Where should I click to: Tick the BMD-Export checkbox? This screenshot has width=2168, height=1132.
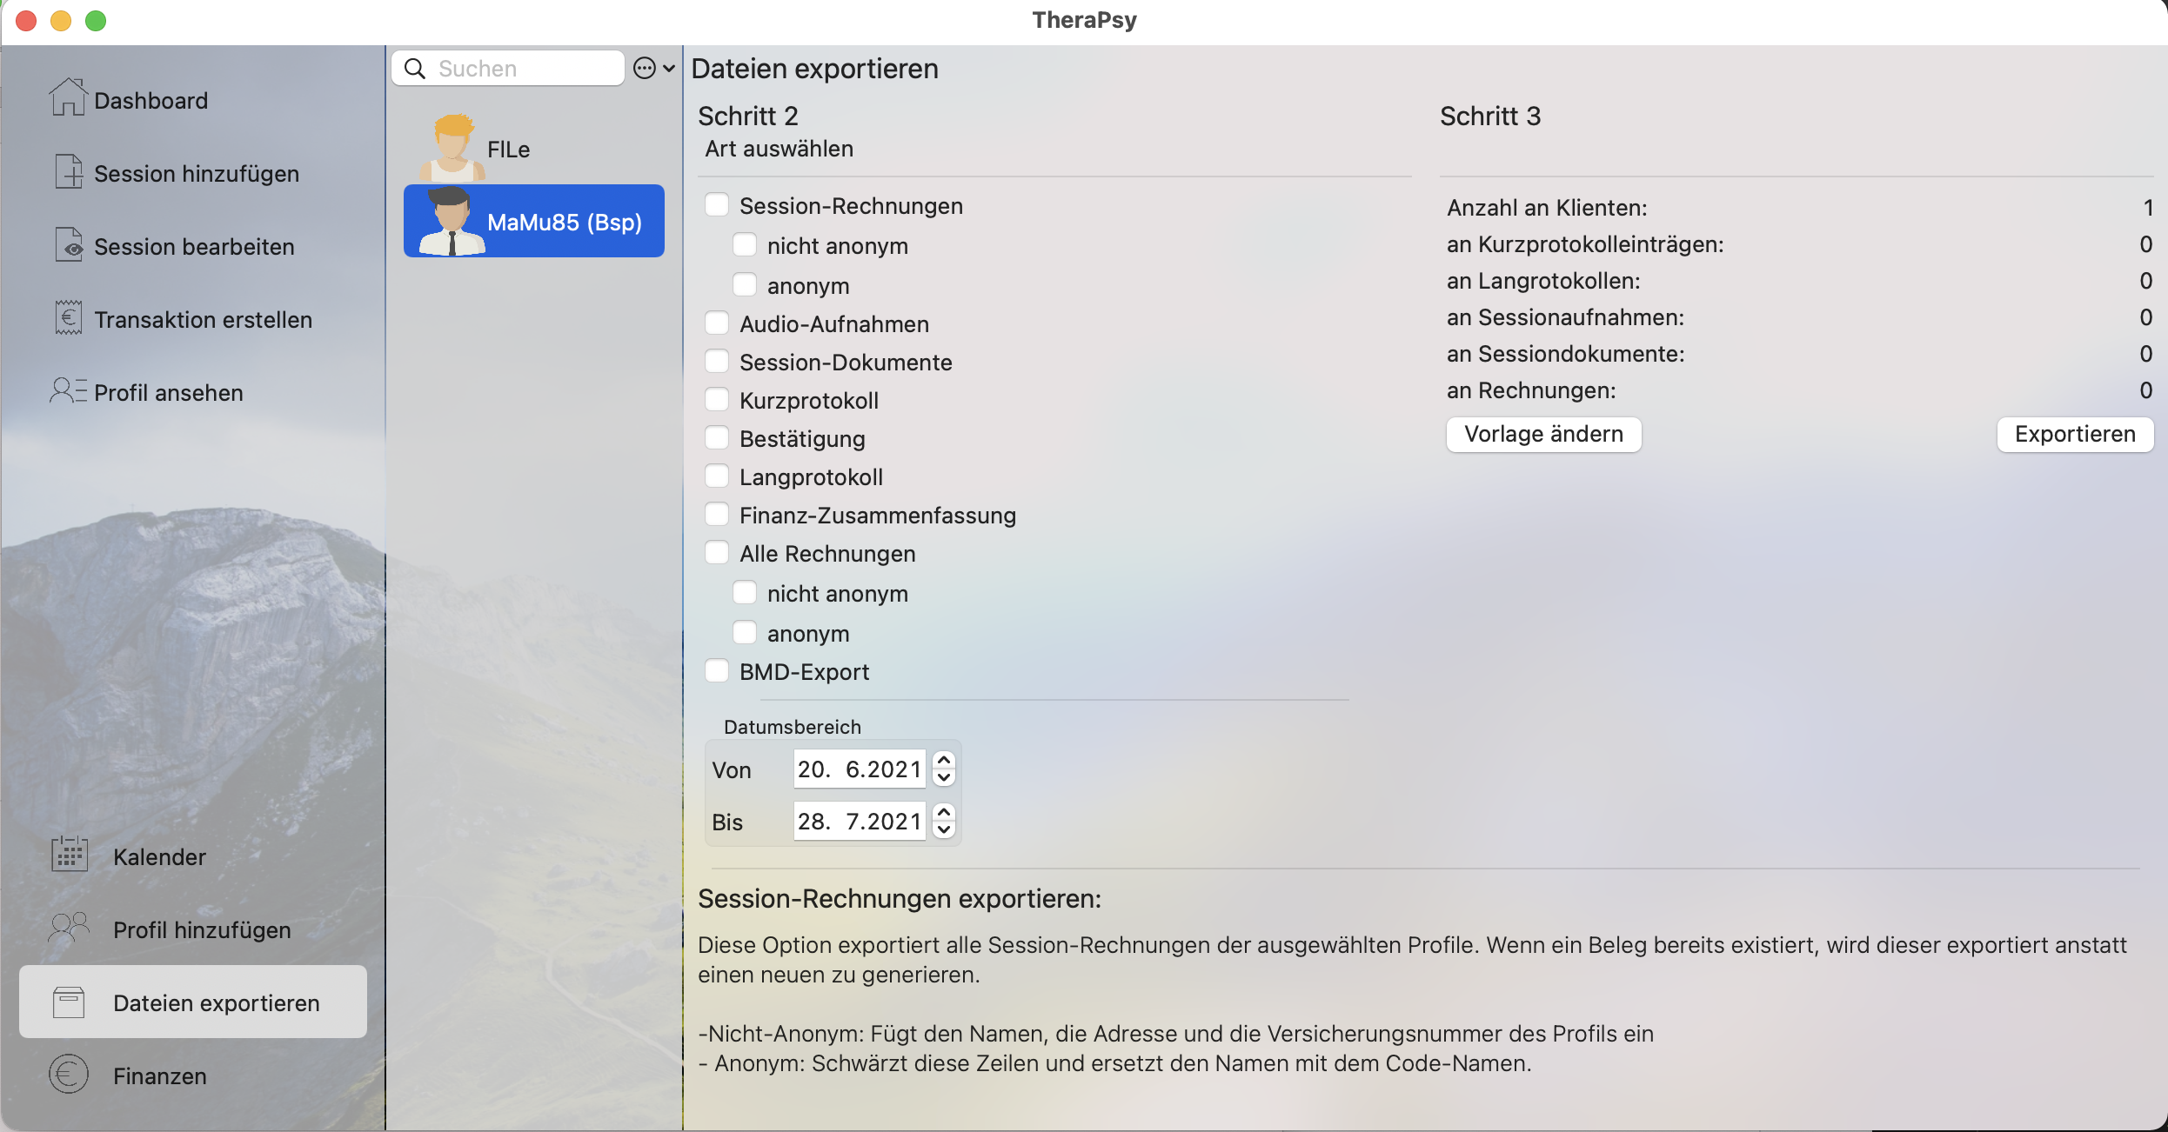click(x=717, y=671)
